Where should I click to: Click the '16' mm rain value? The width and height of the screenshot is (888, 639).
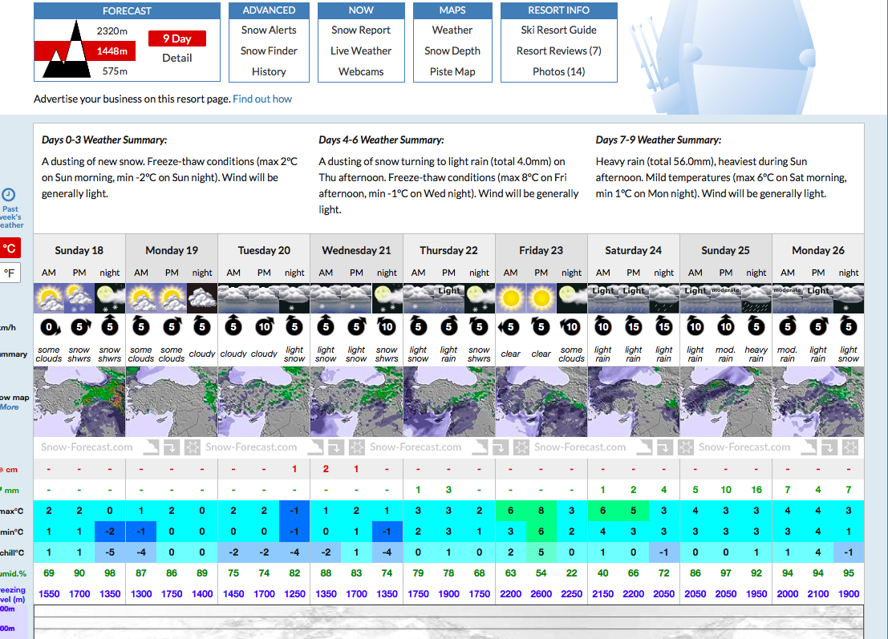(x=756, y=490)
